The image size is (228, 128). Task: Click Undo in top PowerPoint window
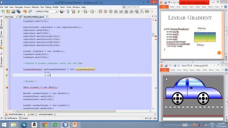point(169,2)
